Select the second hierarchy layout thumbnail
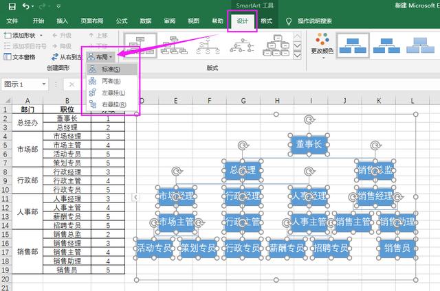Image resolution: width=440 pixels, height=291 pixels. point(174,45)
